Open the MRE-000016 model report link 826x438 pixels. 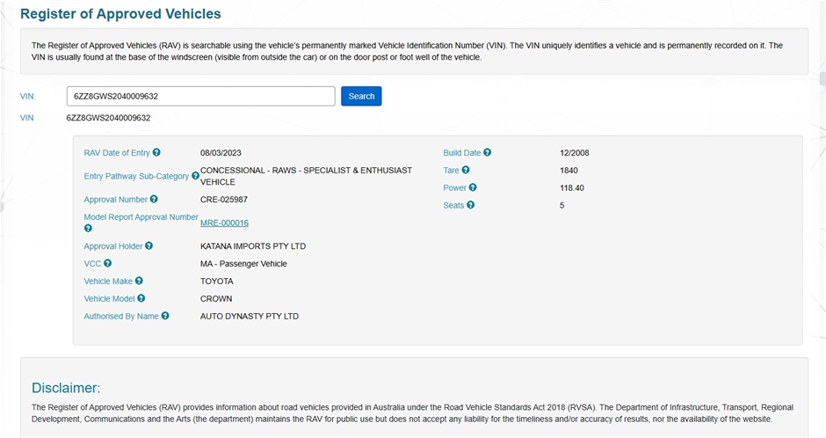coord(224,223)
